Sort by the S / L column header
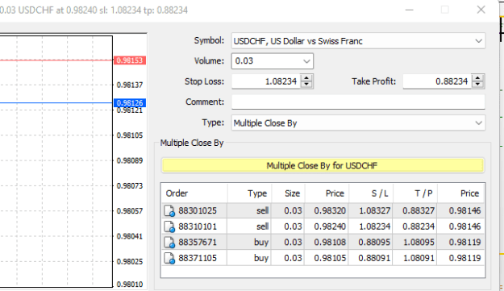 [x=371, y=193]
